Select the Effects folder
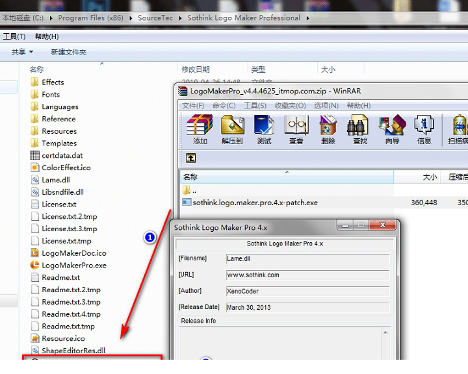The height and width of the screenshot is (374, 468). coord(47,82)
